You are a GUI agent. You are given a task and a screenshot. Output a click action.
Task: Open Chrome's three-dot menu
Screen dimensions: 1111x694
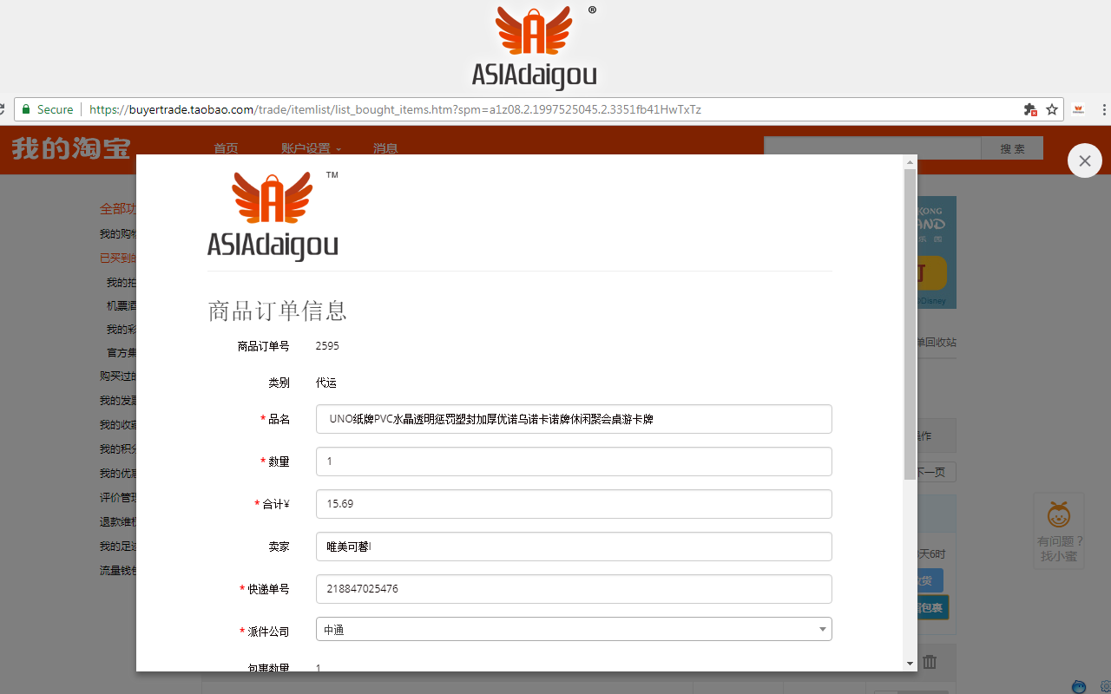click(1105, 109)
